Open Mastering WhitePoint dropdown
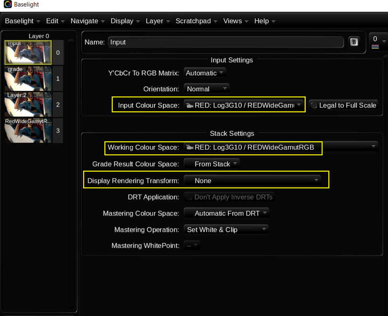388x316 pixels. pyautogui.click(x=192, y=246)
